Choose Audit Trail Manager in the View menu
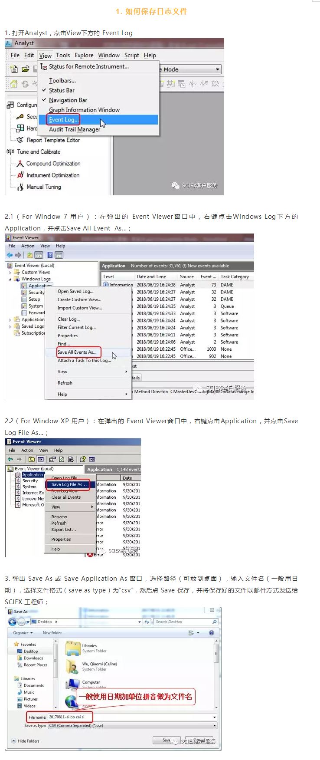Image resolution: width=320 pixels, height=760 pixels. (x=74, y=129)
